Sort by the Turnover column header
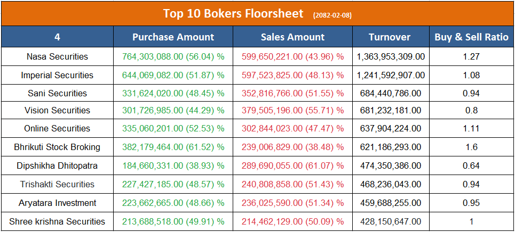The width and height of the screenshot is (515, 232). pyautogui.click(x=390, y=37)
